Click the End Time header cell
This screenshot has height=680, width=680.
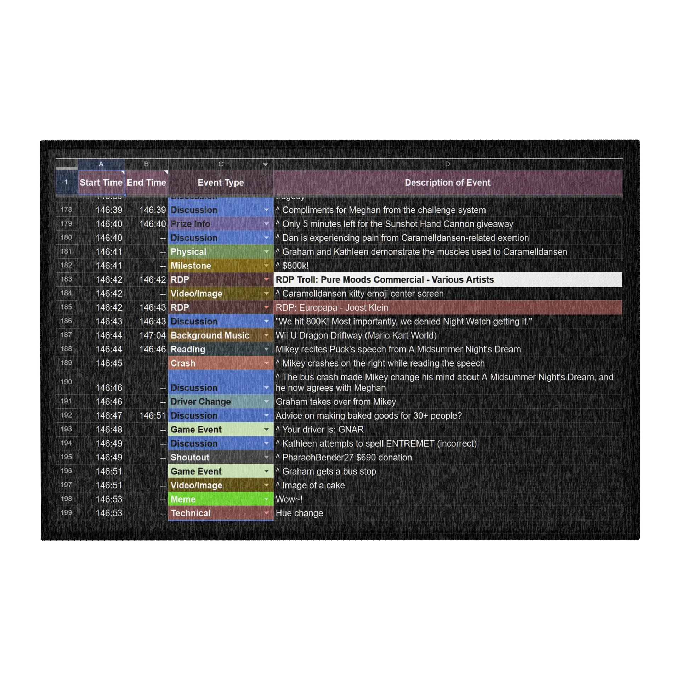pos(146,182)
